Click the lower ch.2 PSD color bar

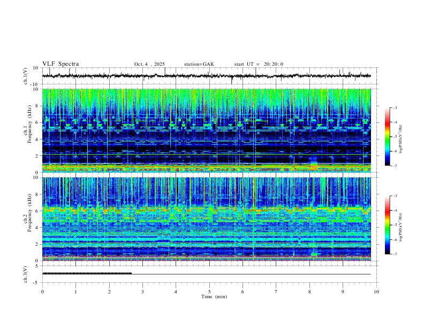click(387, 225)
